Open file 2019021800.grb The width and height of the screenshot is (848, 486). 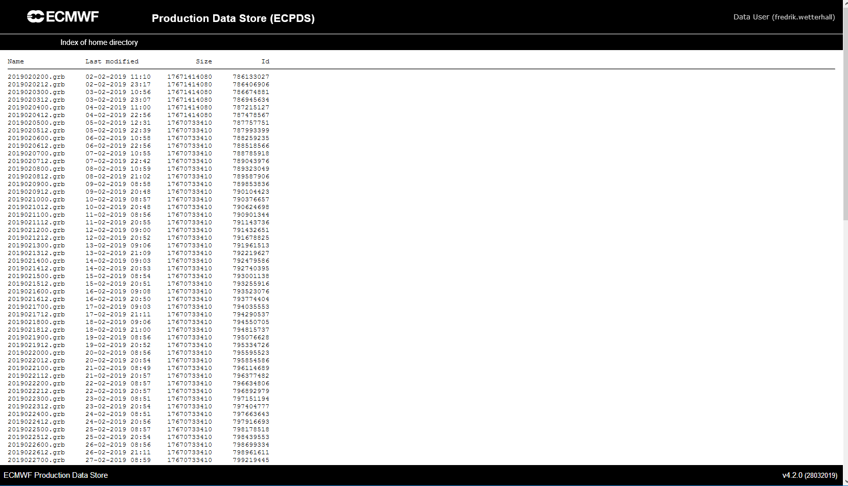(x=36, y=322)
